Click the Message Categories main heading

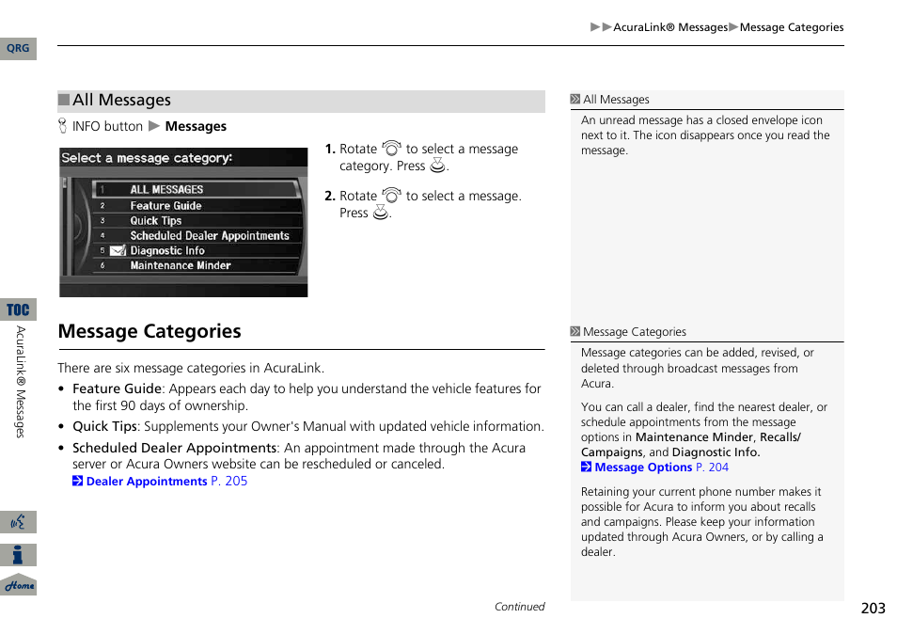(x=149, y=331)
